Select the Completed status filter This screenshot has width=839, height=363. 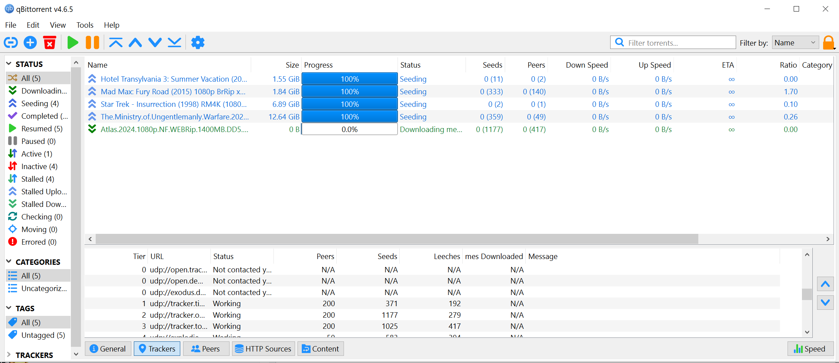pos(38,116)
